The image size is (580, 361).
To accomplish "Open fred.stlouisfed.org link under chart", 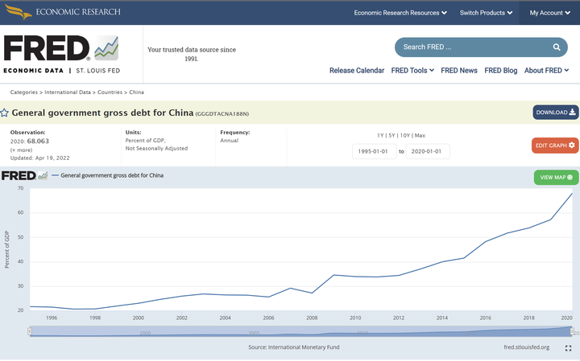I will tap(526, 347).
